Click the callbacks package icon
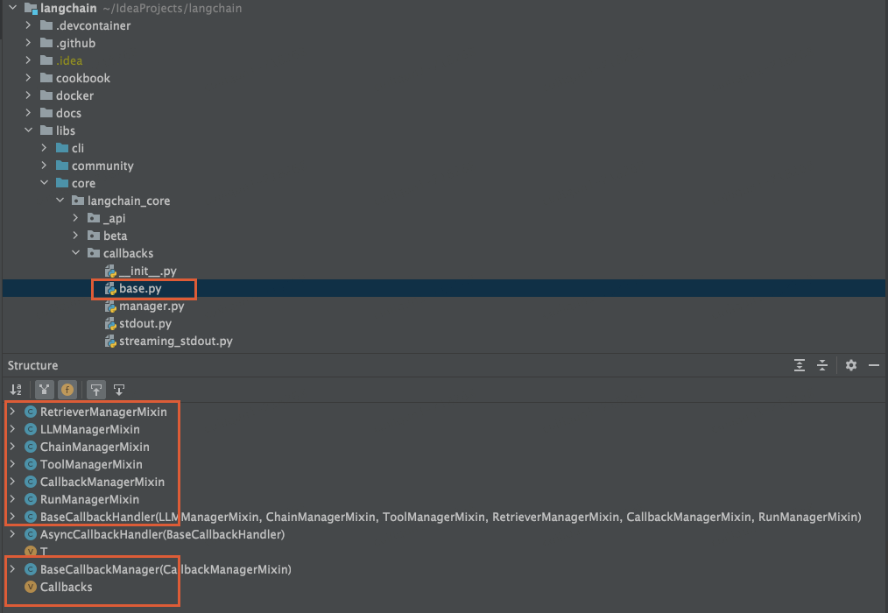The image size is (888, 613). point(94,253)
